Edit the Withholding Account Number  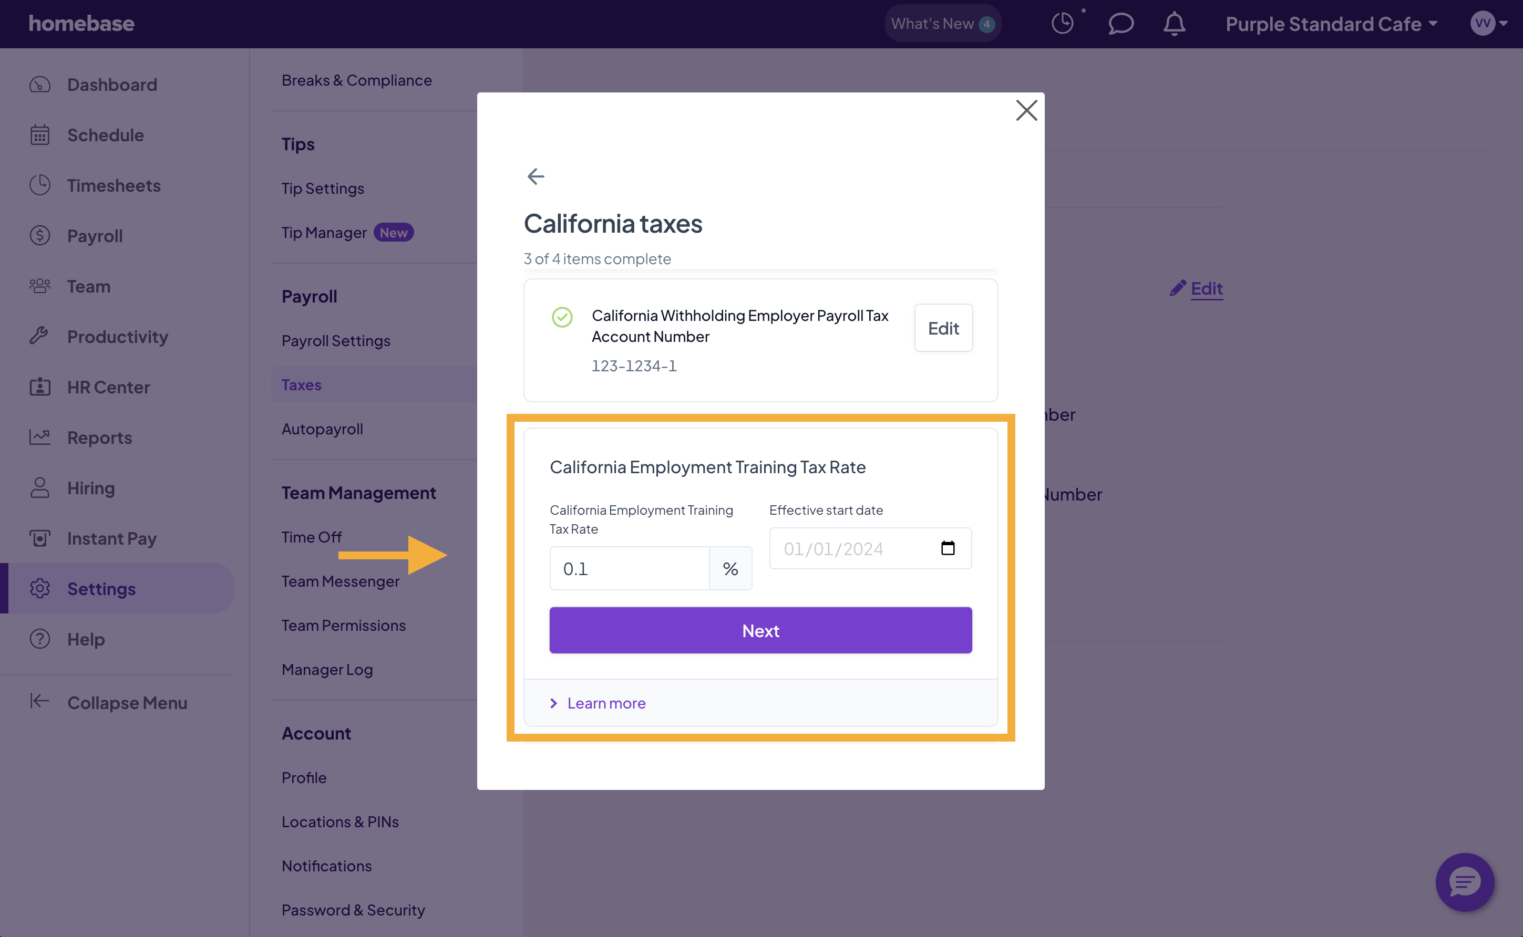pyautogui.click(x=943, y=328)
